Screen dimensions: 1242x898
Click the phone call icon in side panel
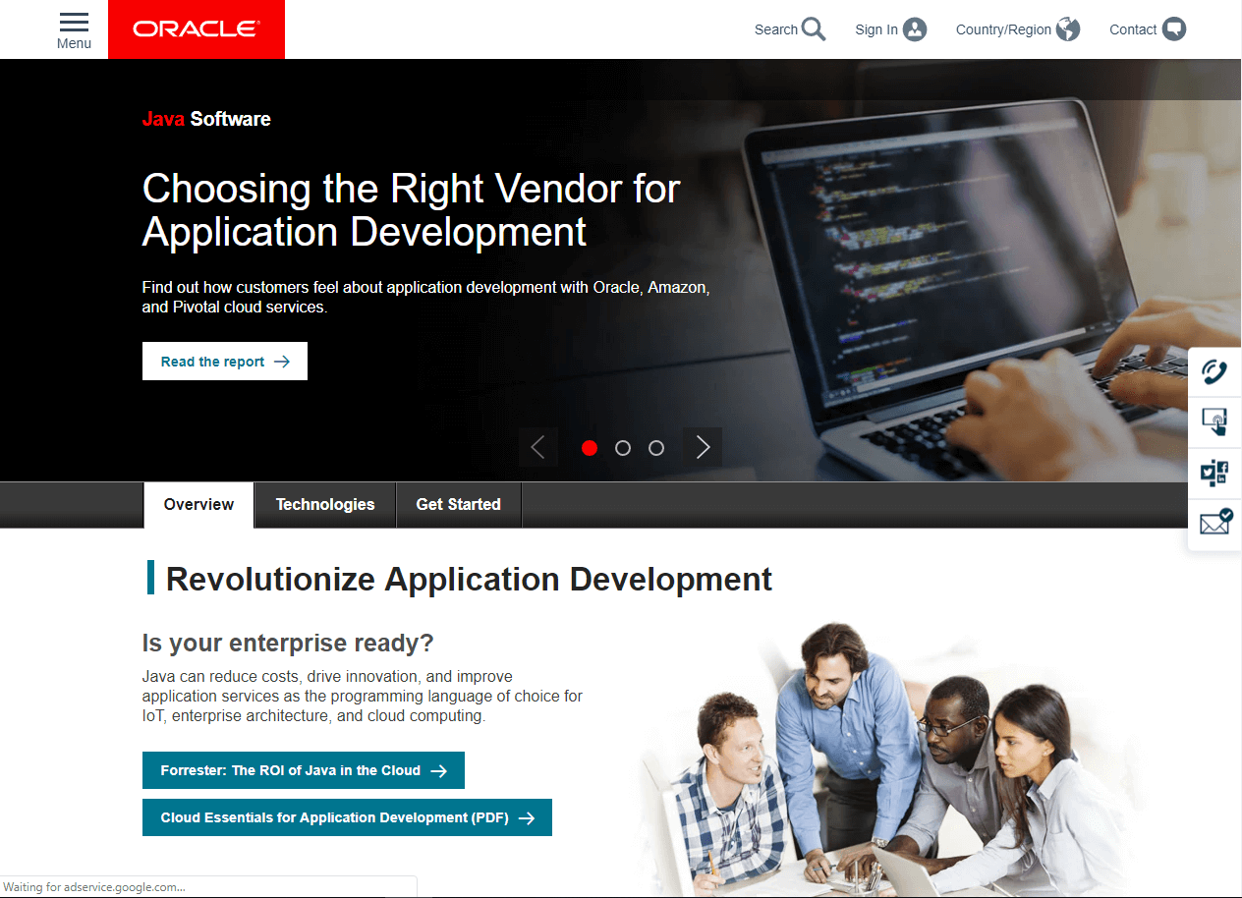tap(1214, 371)
